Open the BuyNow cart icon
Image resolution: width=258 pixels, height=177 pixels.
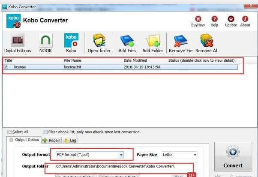coord(198,19)
